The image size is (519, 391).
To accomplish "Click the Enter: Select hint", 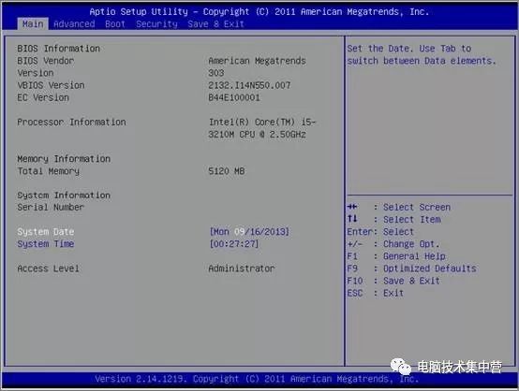I will coord(380,232).
